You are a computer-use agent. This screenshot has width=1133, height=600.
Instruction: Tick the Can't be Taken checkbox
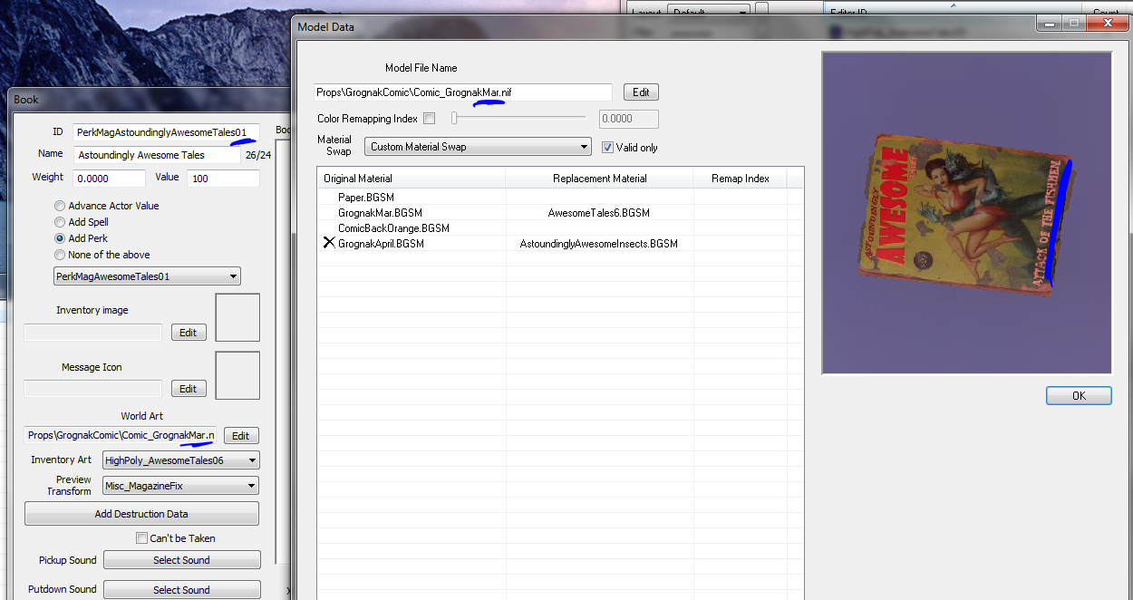coord(141,538)
